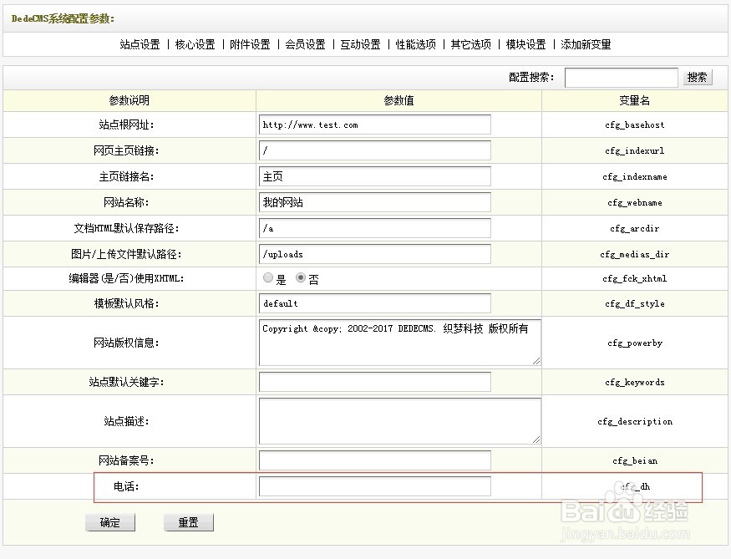Click the cfg_indexurl variable name
The height and width of the screenshot is (559, 731).
pos(634,150)
